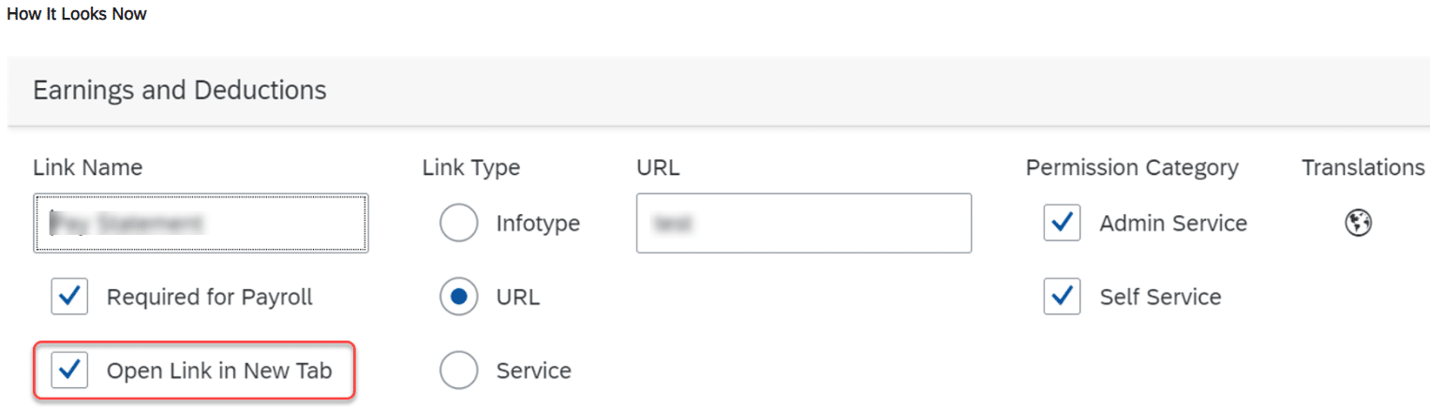Viewport: 1430px width, 407px height.
Task: Open the Translations globe icon
Action: (x=1358, y=223)
